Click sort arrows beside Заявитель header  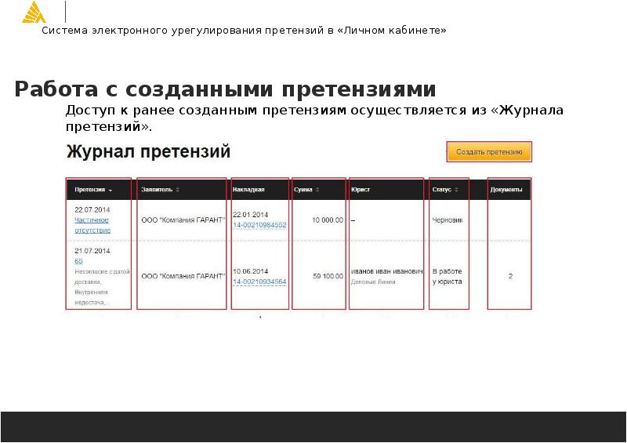(178, 190)
